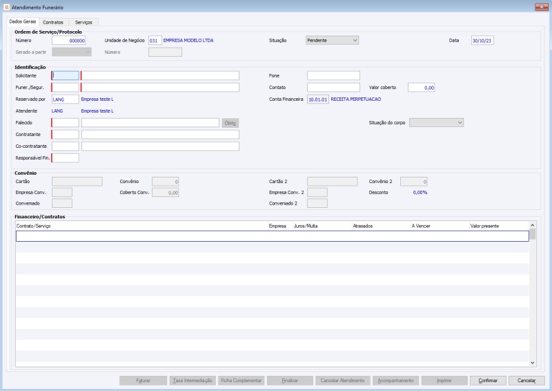Click the Número field showing 000000

[68, 41]
